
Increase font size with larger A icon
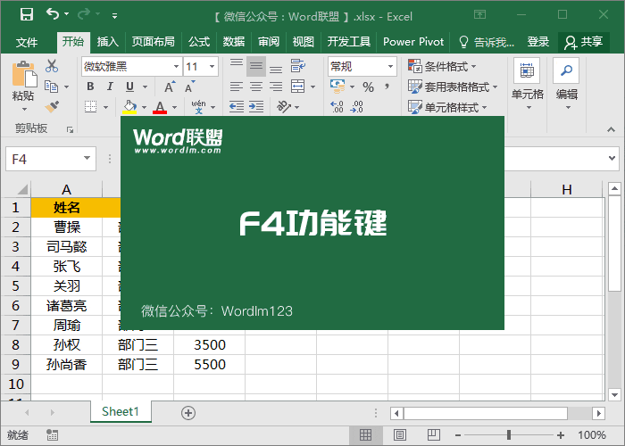170,87
